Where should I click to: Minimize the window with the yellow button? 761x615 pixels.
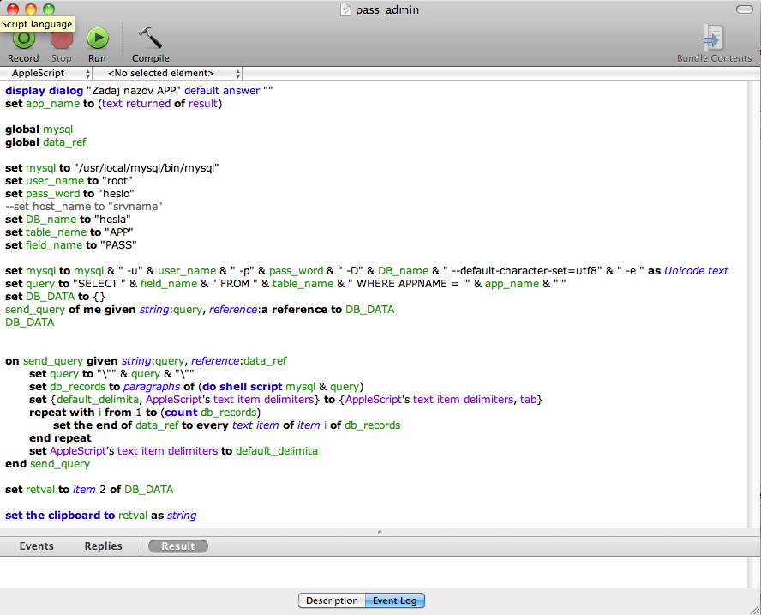(31, 9)
